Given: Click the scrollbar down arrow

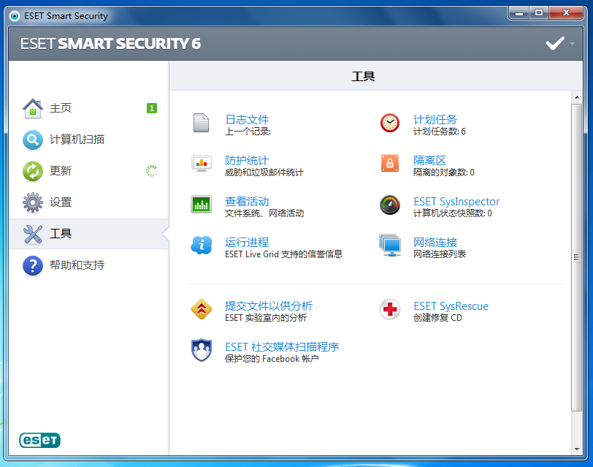Looking at the screenshot, I should coord(577,449).
